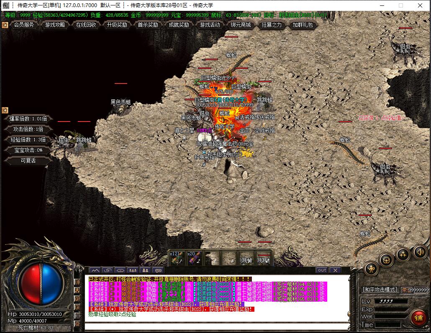The height and width of the screenshot is (333, 431).
Task: Click the 勋章经验吸取2点经验 chat line
Action: [x=112, y=314]
